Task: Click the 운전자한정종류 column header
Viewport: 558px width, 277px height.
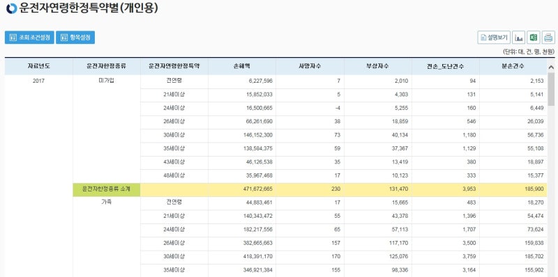Action: (107, 66)
